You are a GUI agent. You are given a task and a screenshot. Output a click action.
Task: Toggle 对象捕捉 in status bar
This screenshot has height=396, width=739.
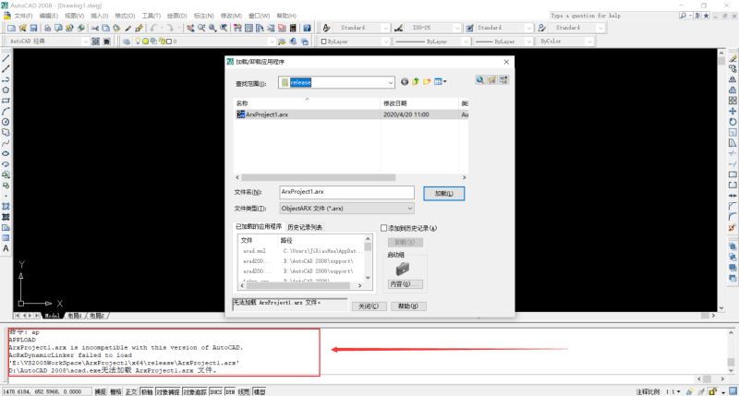point(168,391)
